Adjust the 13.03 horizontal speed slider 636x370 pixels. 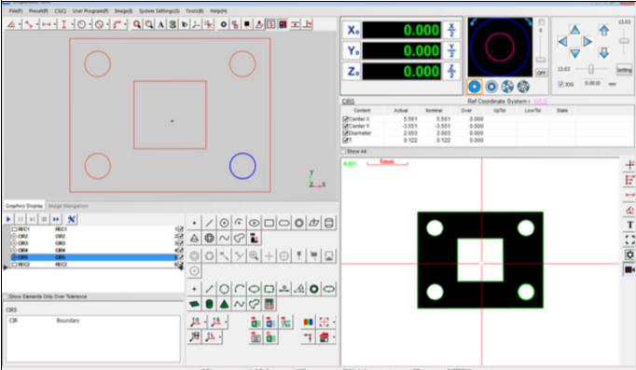click(x=591, y=69)
